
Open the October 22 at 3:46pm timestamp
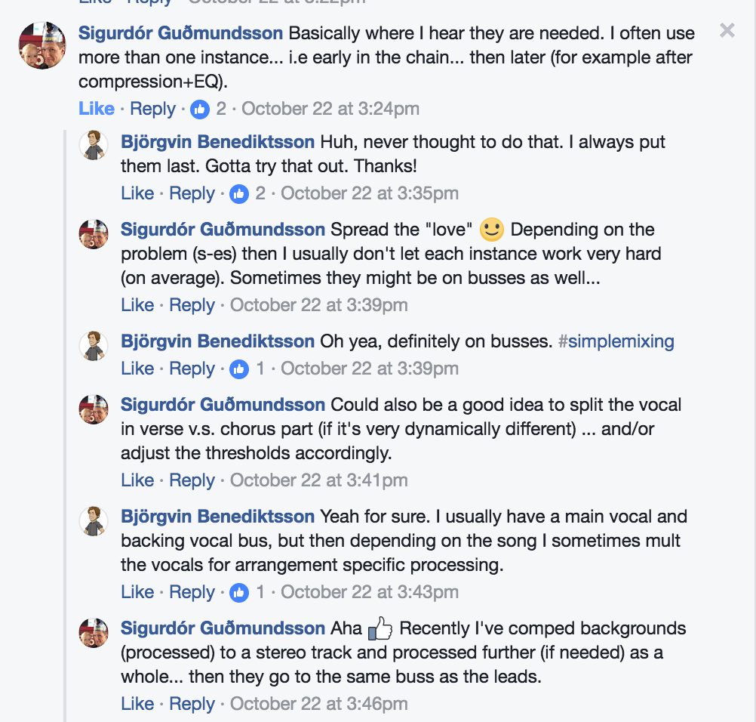click(318, 704)
